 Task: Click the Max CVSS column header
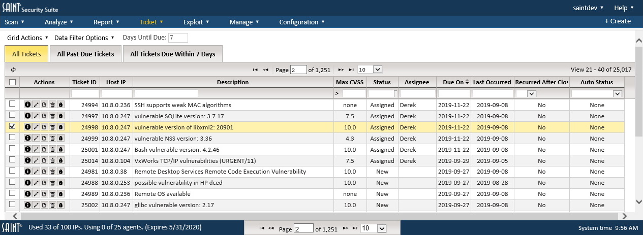coord(350,82)
